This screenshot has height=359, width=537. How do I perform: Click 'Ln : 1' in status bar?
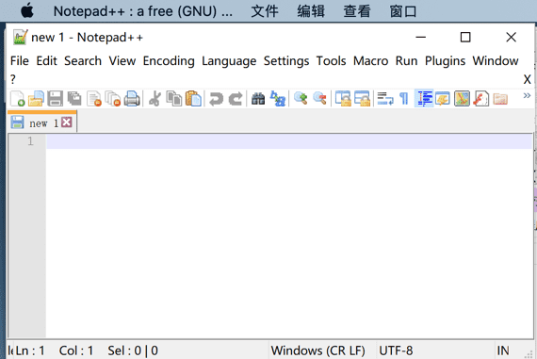click(x=30, y=351)
